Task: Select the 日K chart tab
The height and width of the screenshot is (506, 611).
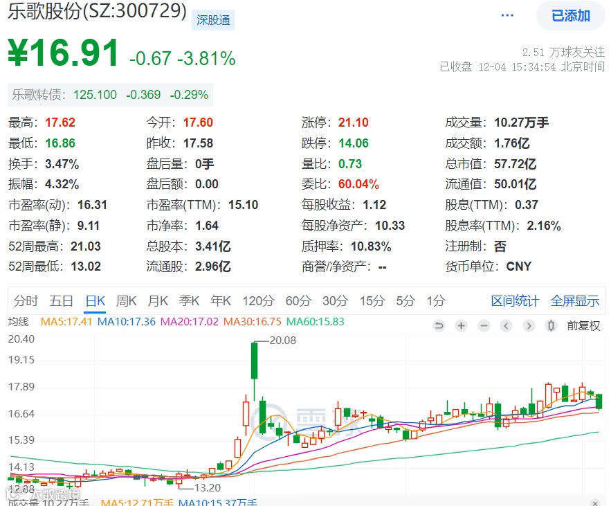Action: coord(95,301)
